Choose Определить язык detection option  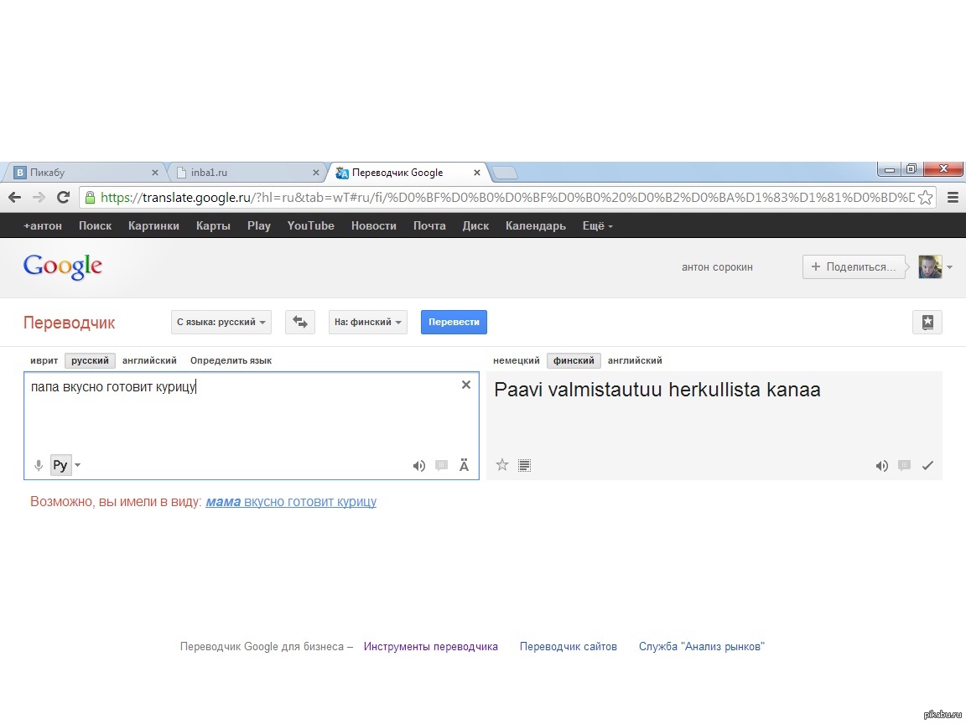231,361
